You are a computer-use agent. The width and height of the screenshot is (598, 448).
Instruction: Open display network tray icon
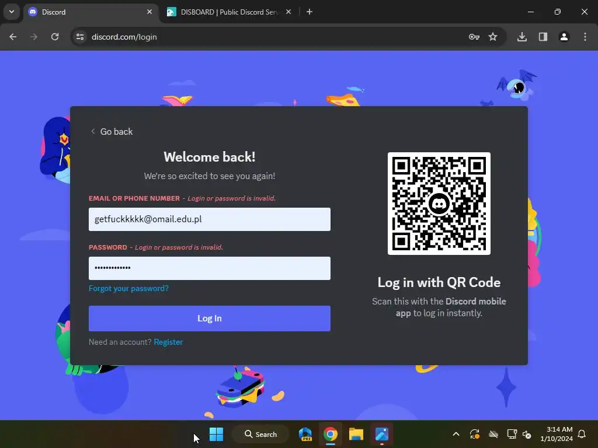[512, 434]
